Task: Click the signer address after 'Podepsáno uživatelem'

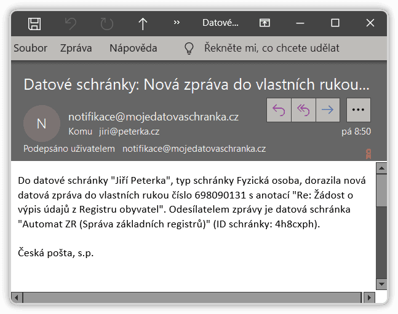Action: tap(194, 148)
